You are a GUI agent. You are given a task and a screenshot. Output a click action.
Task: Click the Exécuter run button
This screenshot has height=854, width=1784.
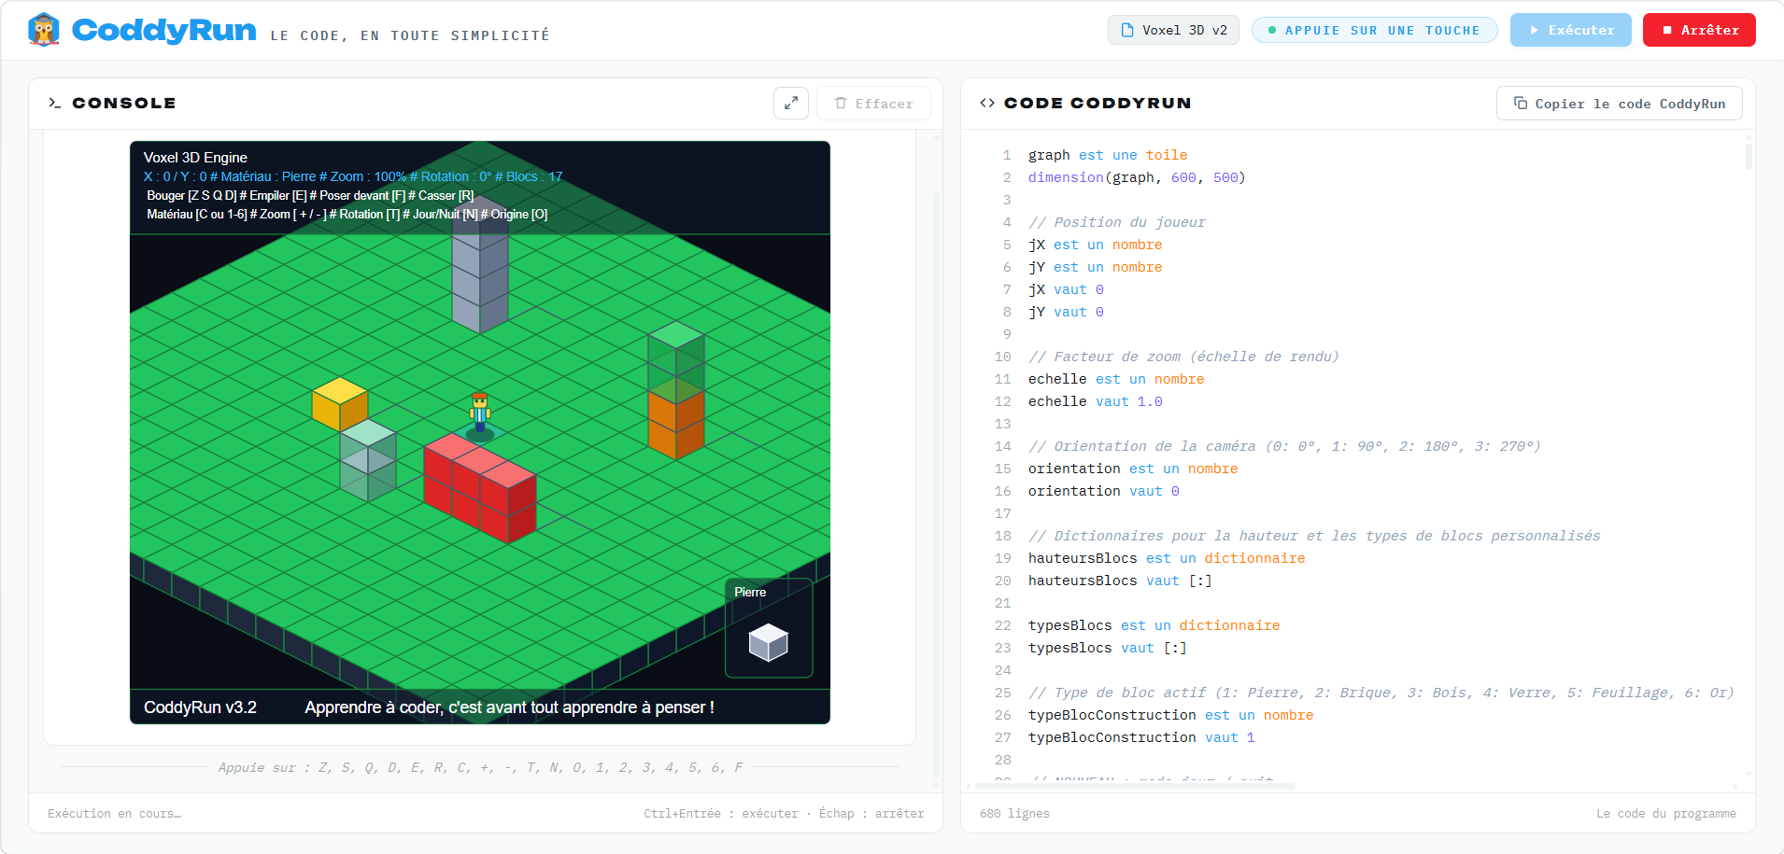(x=1571, y=30)
